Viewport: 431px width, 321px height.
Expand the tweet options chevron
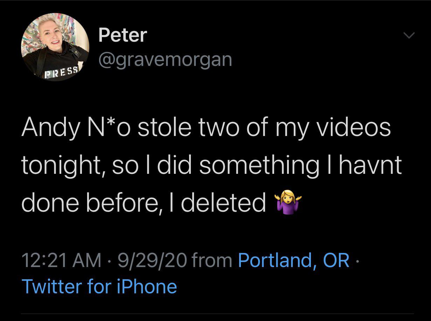coord(409,35)
